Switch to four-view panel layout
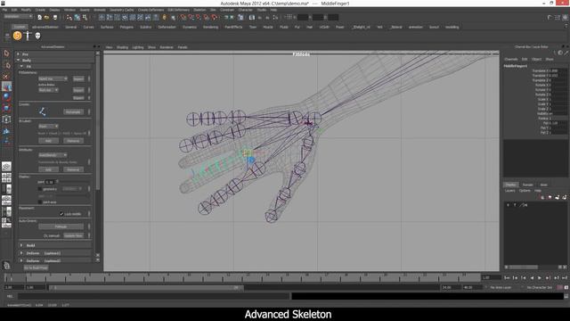 pyautogui.click(x=6, y=177)
